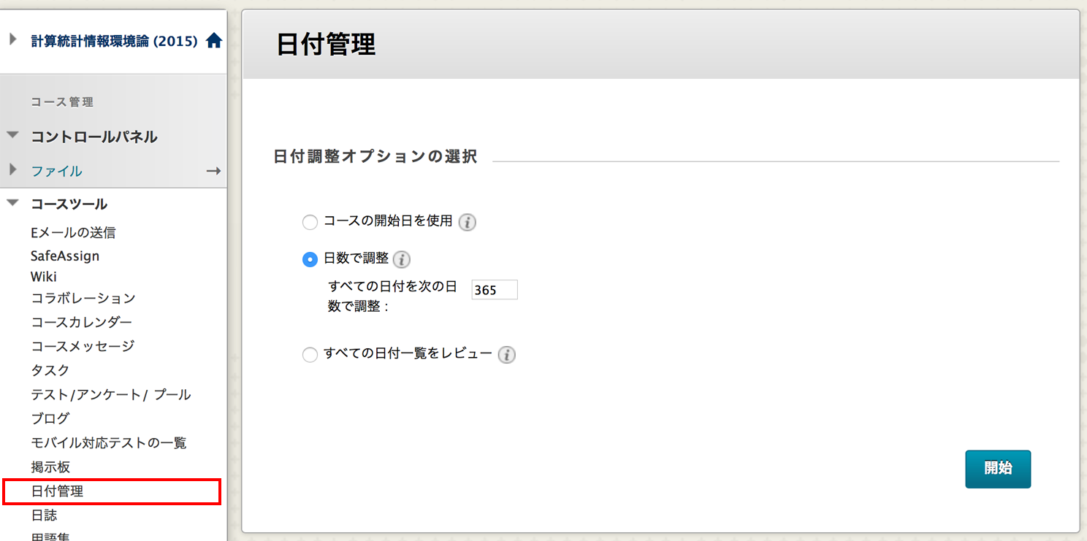Open the 日付管理 menu item

click(x=57, y=491)
